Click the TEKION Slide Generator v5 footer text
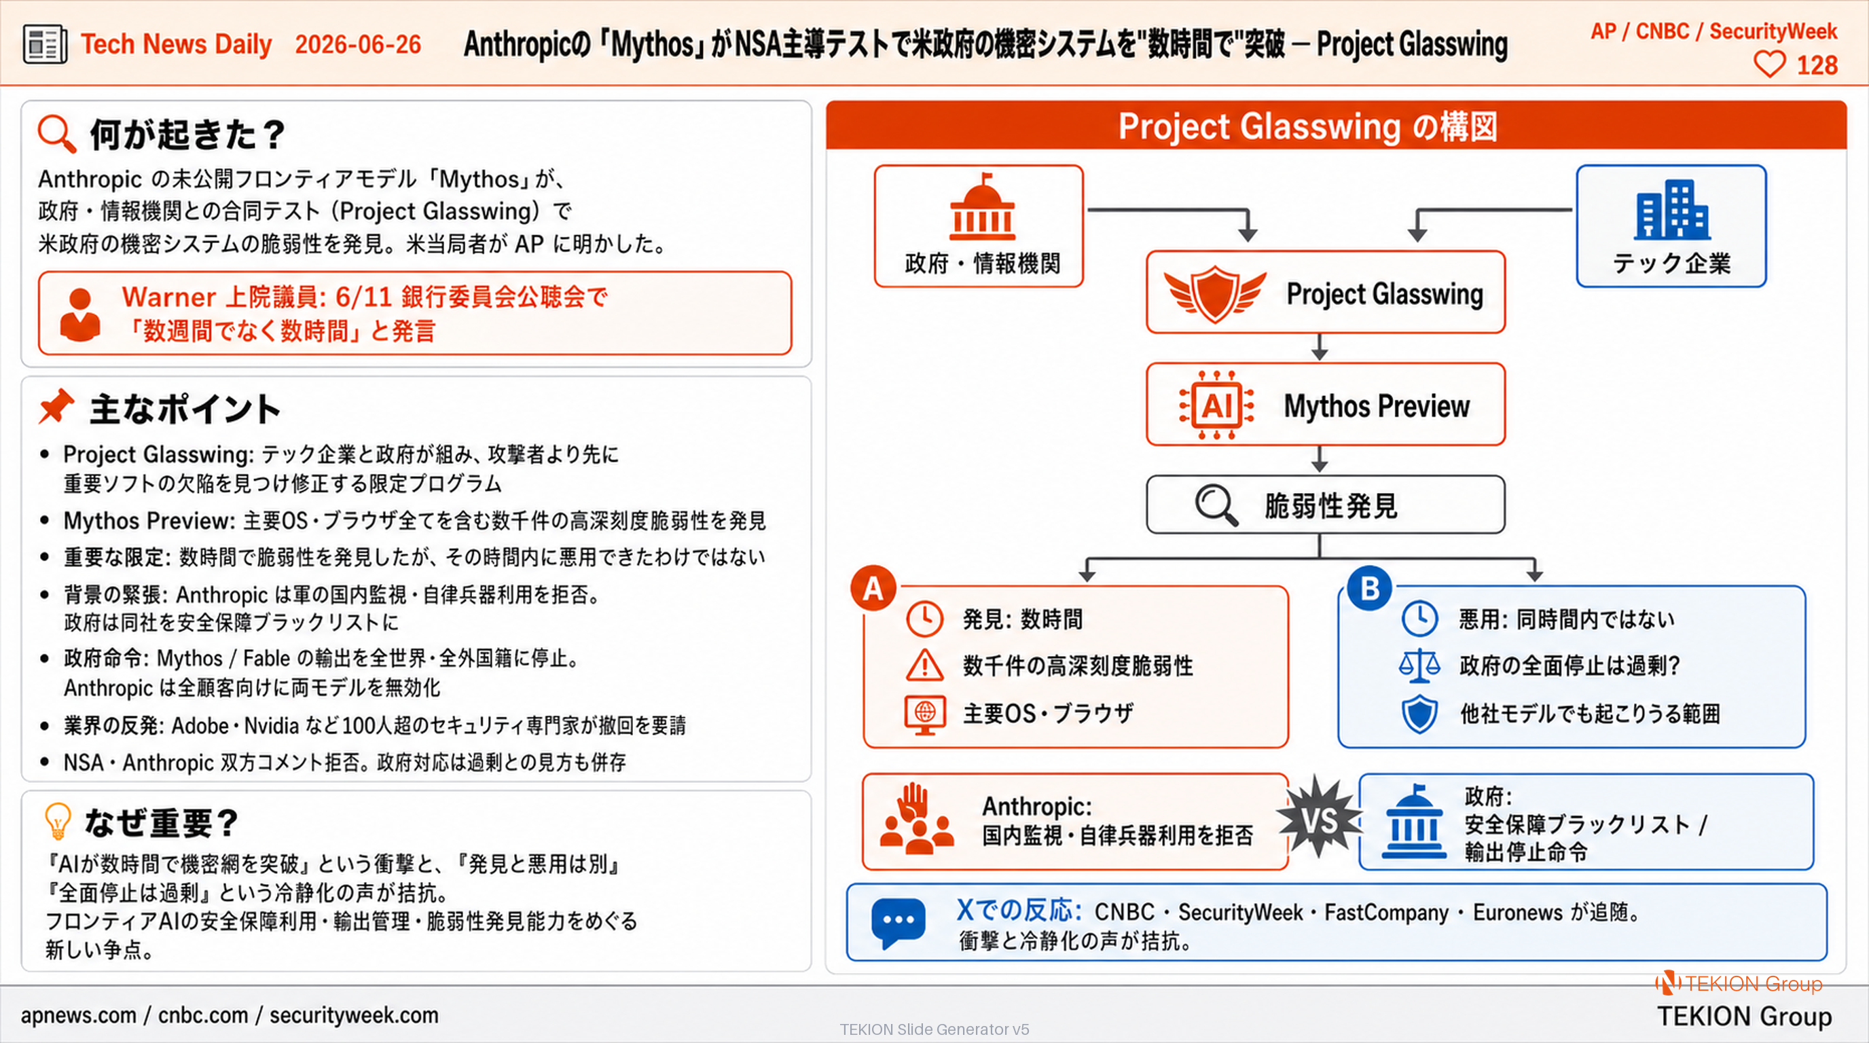This screenshot has height=1043, width=1869. coord(934,1029)
